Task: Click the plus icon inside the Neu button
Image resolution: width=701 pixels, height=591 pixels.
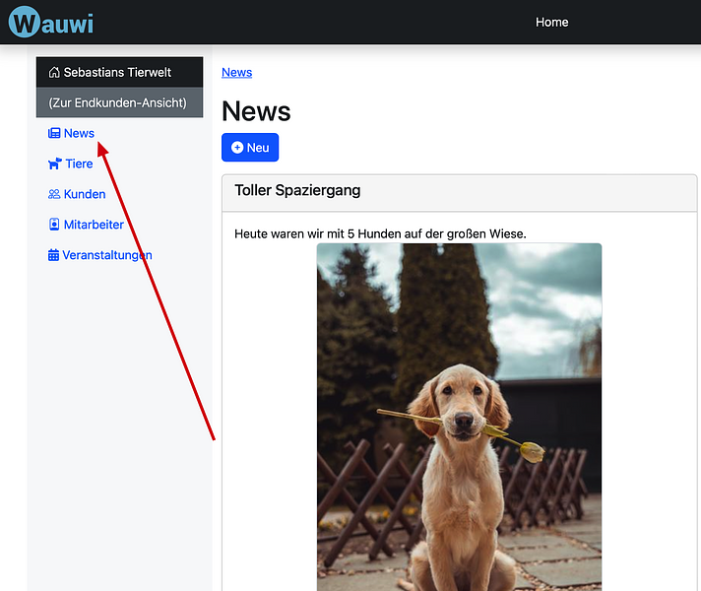Action: [237, 148]
